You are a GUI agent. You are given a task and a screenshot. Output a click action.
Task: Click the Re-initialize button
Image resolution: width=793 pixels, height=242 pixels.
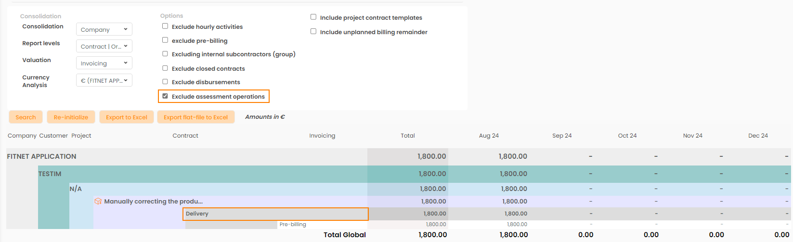[x=71, y=117]
